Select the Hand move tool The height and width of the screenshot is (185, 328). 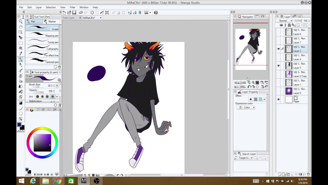click(20, 27)
